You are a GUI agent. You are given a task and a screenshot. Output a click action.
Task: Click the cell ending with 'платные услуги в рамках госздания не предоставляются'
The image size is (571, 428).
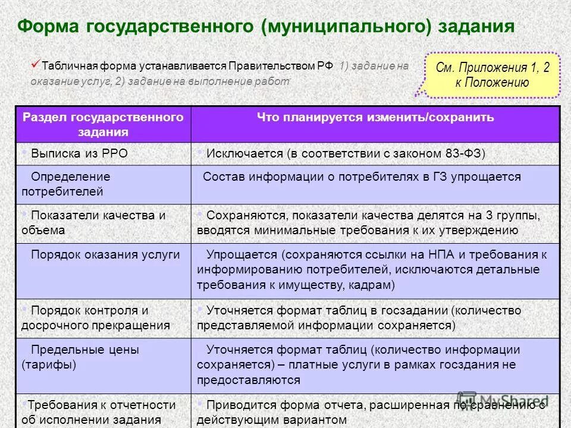pos(375,366)
